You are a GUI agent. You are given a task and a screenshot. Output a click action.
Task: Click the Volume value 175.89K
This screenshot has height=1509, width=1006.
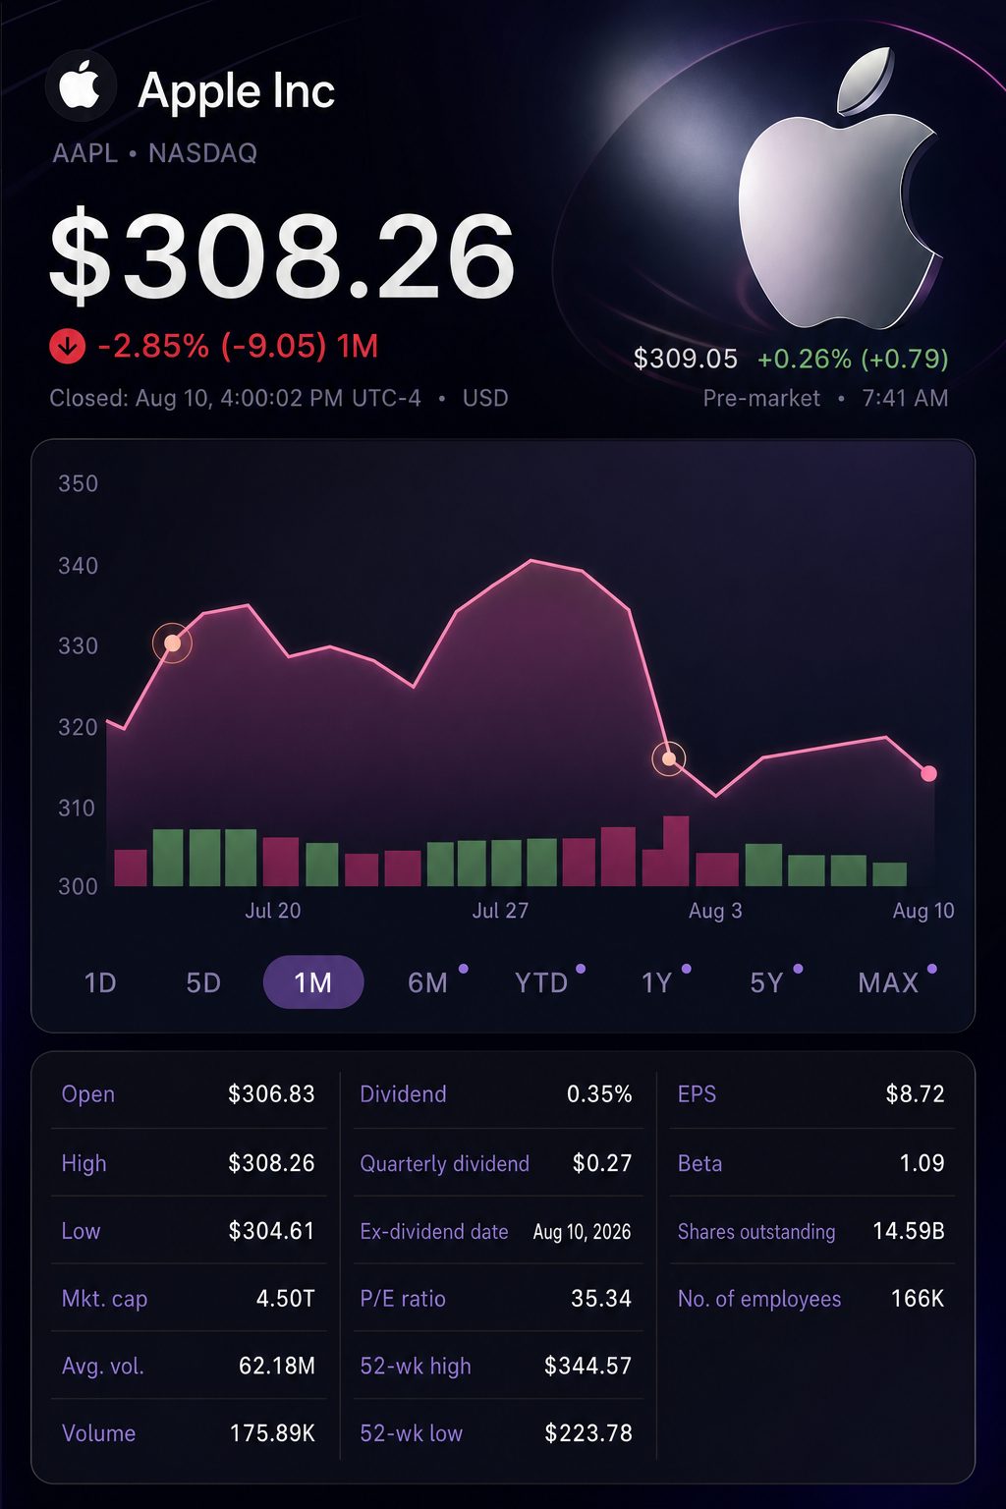coord(272,1433)
